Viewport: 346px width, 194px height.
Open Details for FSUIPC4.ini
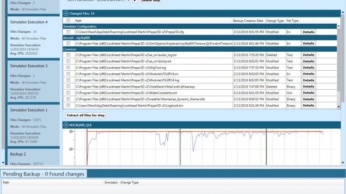click(308, 74)
